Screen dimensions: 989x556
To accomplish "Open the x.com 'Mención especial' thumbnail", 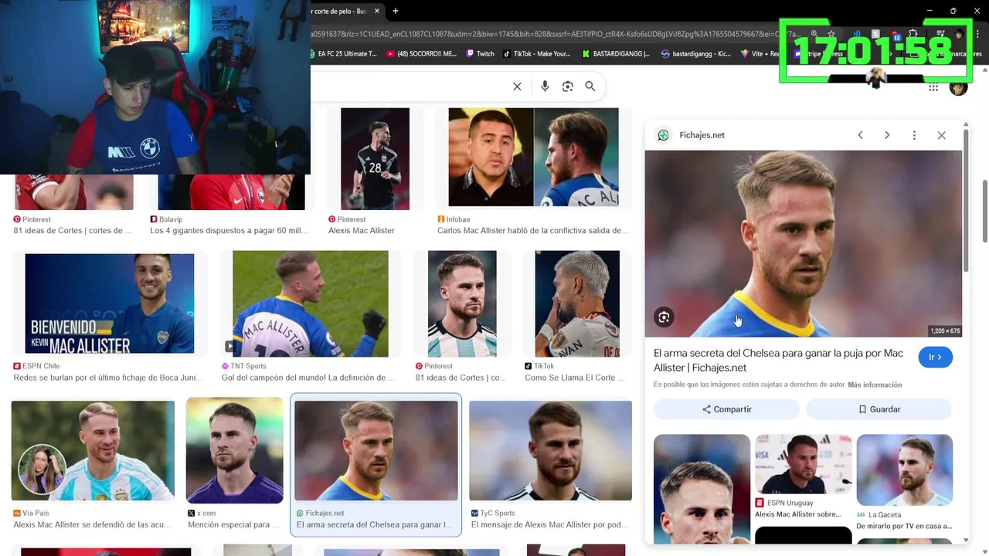I will point(234,450).
